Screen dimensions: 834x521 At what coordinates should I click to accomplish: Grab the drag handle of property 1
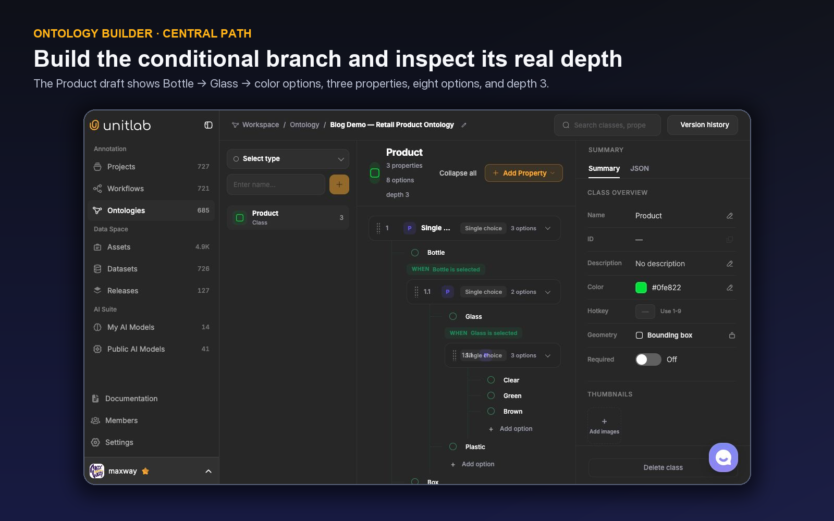click(x=378, y=228)
